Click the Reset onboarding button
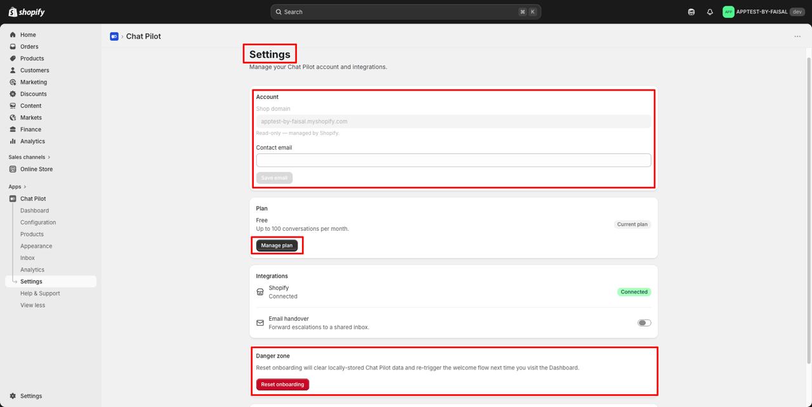The height and width of the screenshot is (407, 812). click(x=282, y=384)
